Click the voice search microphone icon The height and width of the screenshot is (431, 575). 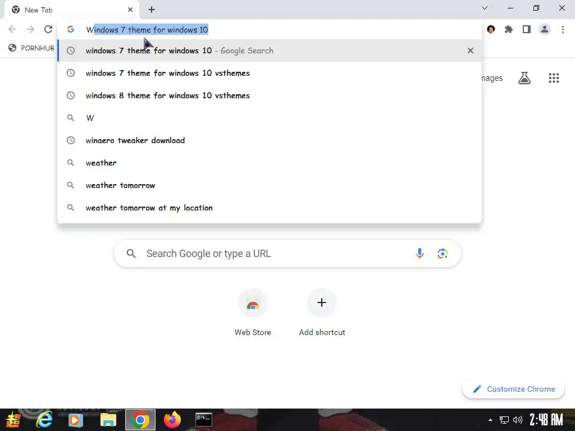pos(419,253)
